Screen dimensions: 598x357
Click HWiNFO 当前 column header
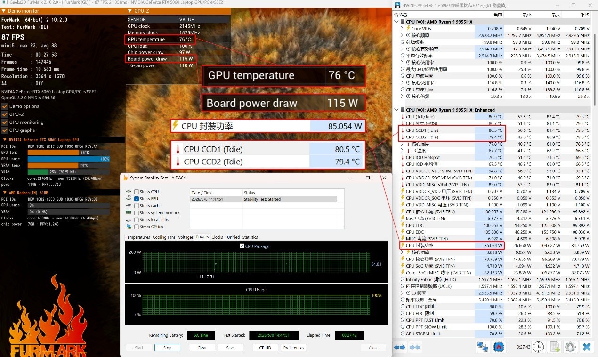click(489, 15)
